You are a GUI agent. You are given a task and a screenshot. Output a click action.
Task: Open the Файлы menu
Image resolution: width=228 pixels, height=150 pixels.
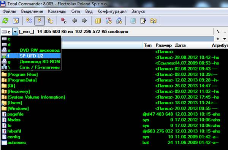tap(9, 11)
